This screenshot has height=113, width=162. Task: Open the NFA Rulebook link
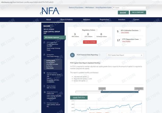coord(89,8)
